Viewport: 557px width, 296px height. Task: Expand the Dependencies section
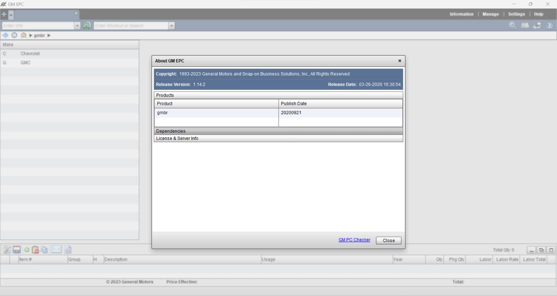171,131
